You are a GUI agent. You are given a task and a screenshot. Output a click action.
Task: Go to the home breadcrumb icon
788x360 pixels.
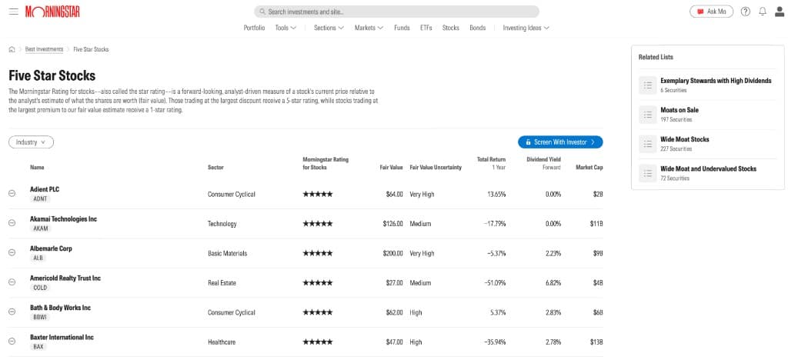click(x=12, y=49)
